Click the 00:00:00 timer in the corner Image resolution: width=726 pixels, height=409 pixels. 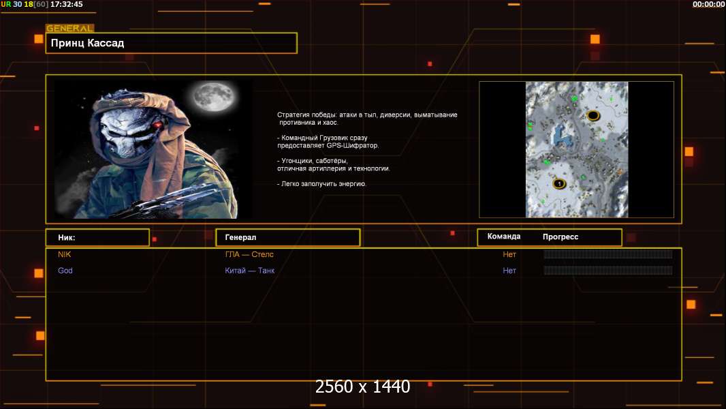[x=708, y=4]
